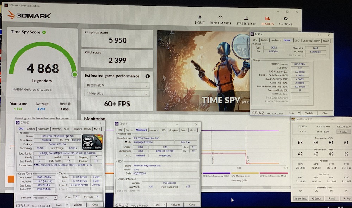This screenshot has height=208, width=352.
Task: Expand Tools arrow in CPU-Z Memory window
Action: click(x=299, y=113)
